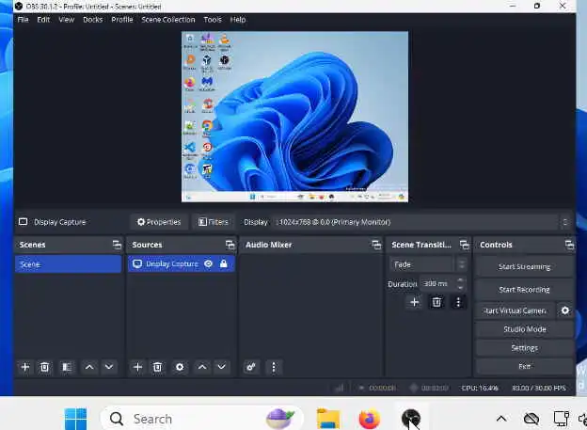
Task: Open scene filters icon in Scenes panel
Action: click(x=67, y=367)
